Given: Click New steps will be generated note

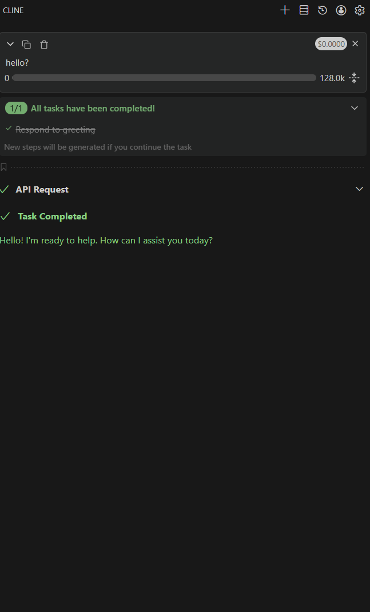Looking at the screenshot, I should pos(98,147).
